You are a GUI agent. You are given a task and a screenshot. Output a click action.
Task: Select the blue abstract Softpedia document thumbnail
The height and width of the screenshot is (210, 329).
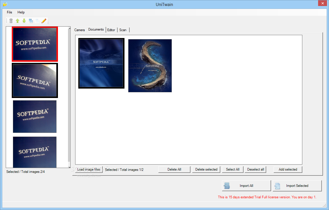click(101, 63)
